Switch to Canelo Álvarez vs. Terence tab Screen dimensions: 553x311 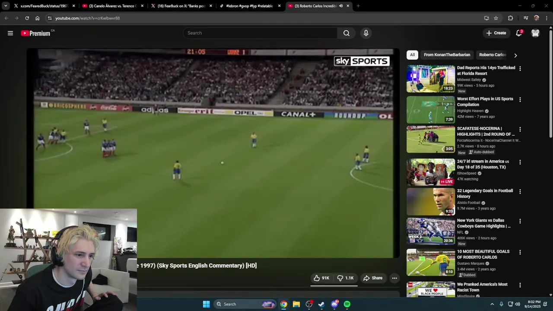(x=112, y=6)
